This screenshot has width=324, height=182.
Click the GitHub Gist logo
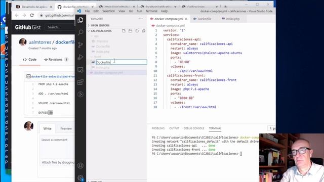coord(28,27)
